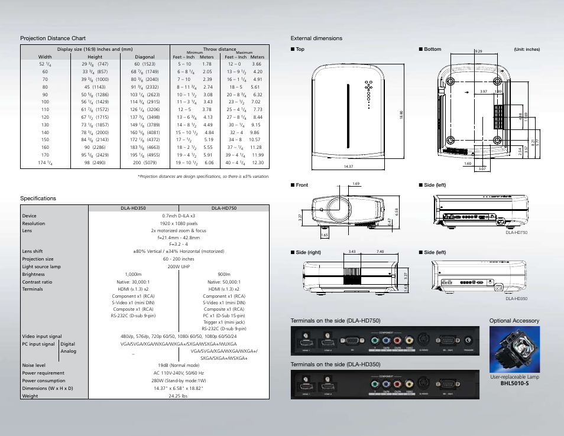Select the Digital PC input signal label
Image resolution: width=564 pixels, height=436 pixels.
(67, 344)
